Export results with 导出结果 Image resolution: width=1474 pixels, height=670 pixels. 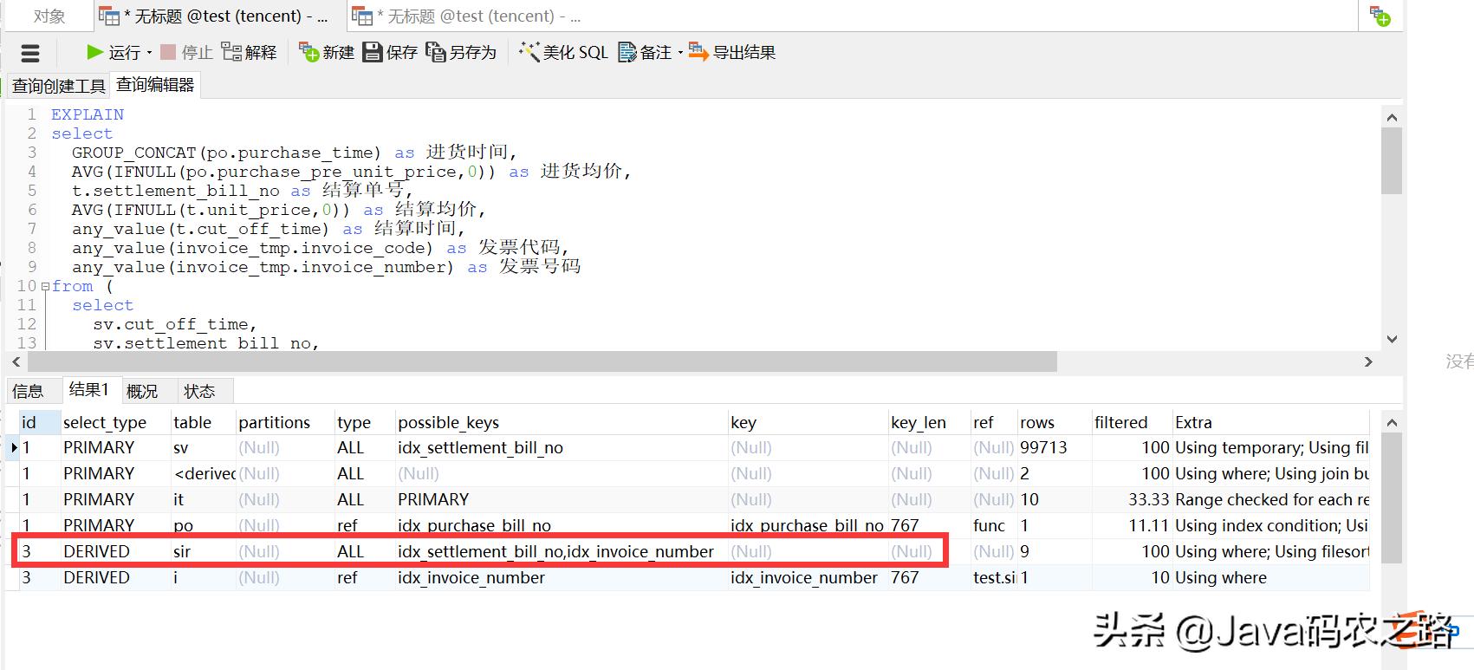click(x=732, y=53)
